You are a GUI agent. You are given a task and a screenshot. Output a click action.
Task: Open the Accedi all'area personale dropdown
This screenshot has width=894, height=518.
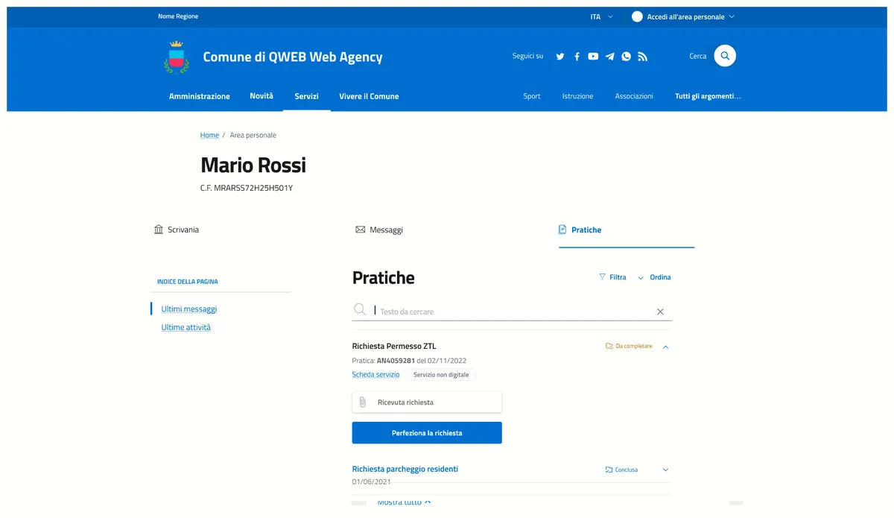click(682, 16)
